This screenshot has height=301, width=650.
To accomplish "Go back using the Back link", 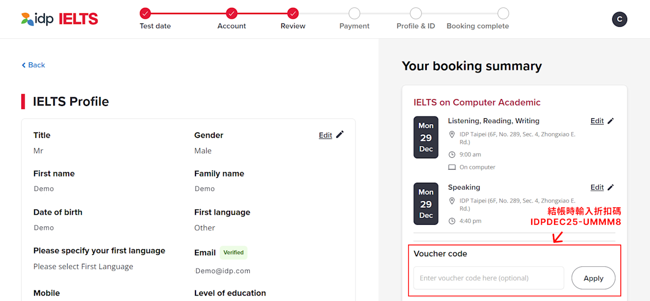I will point(33,65).
